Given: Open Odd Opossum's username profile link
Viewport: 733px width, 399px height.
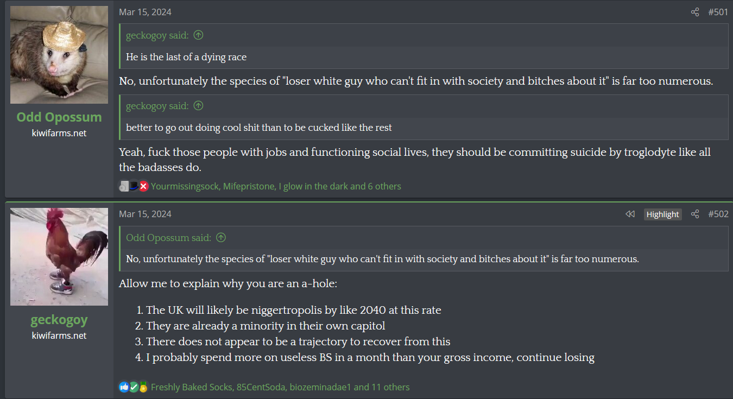Looking at the screenshot, I should 59,117.
